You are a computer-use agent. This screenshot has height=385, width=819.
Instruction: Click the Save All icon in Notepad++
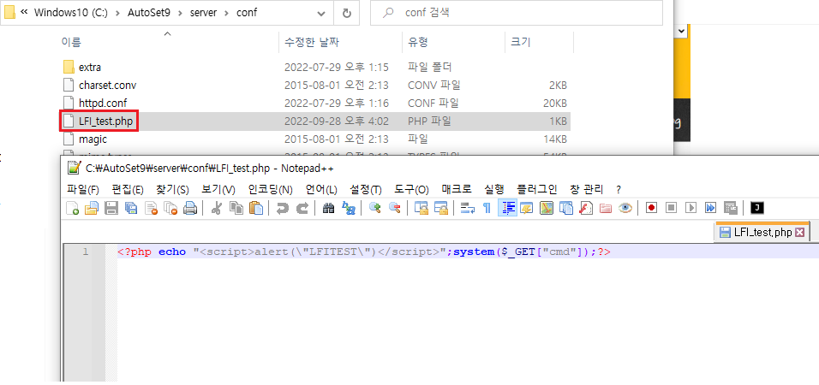(130, 208)
